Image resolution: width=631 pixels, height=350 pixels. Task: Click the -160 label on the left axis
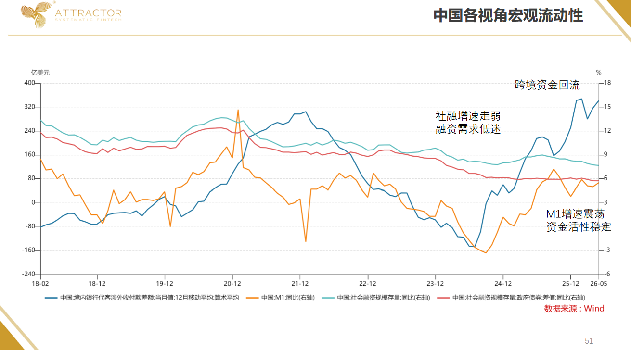28,250
